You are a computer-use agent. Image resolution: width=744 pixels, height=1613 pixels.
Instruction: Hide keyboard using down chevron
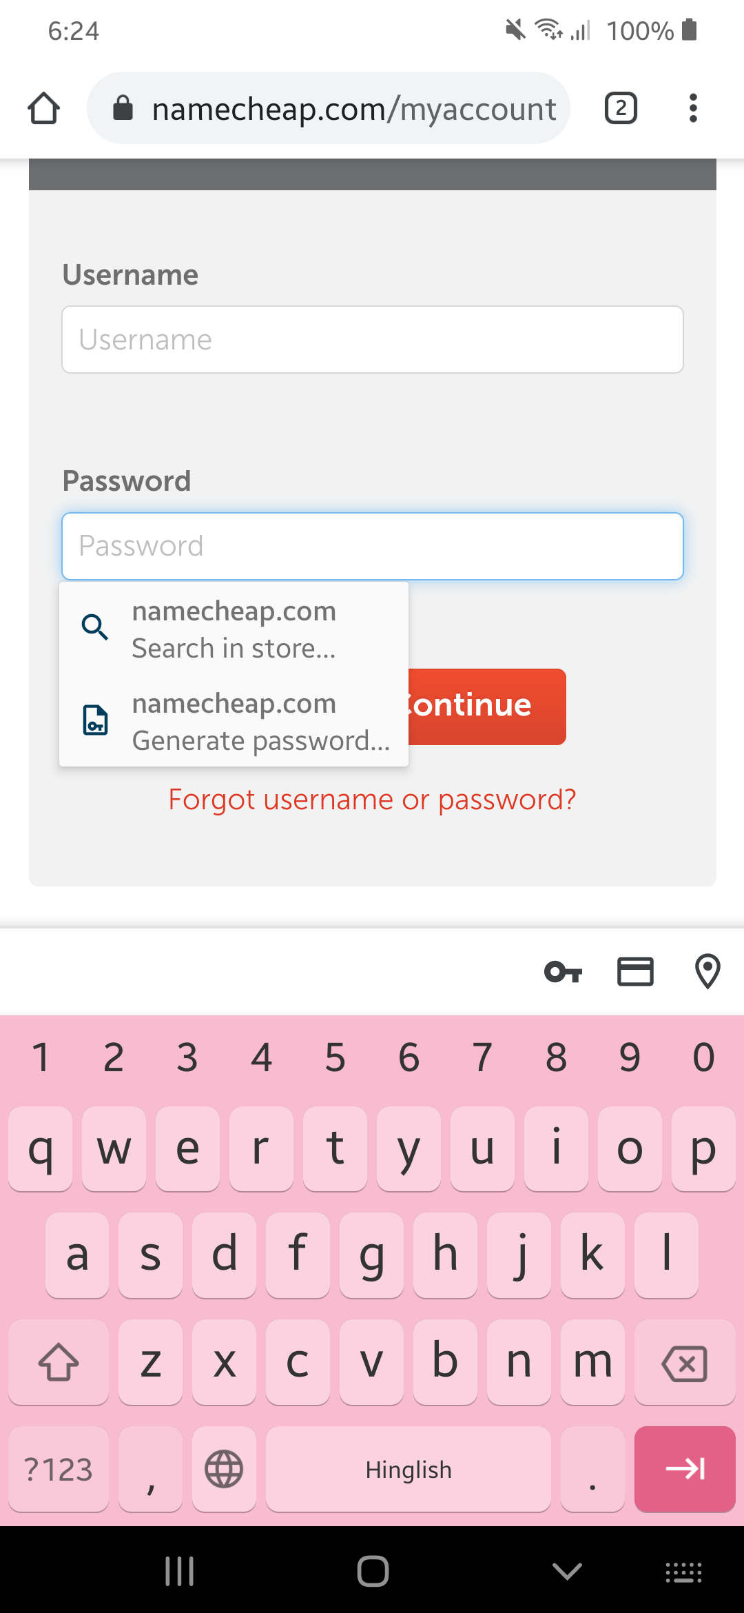click(566, 1572)
